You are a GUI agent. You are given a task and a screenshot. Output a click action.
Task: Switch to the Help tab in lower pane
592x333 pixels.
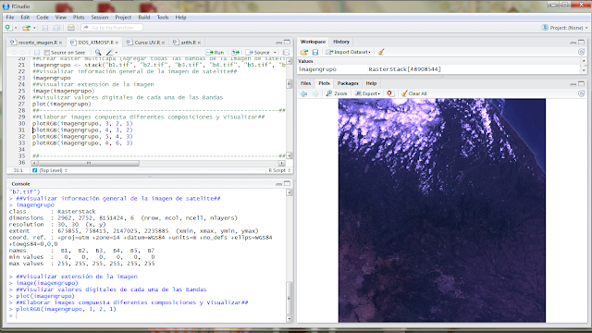tap(371, 83)
